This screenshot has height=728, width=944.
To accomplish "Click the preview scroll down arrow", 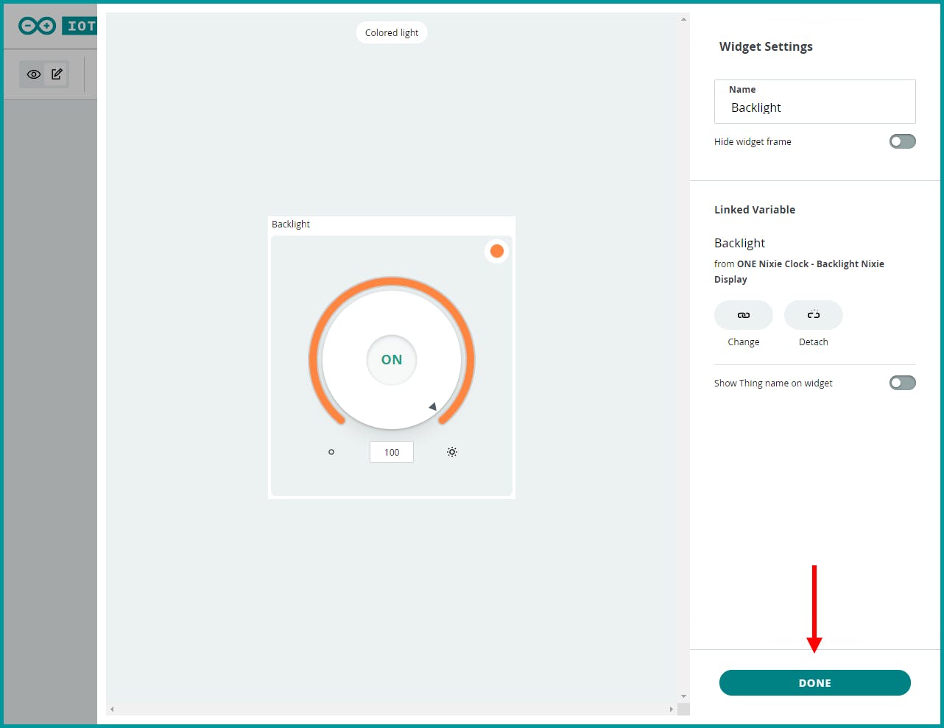I will pos(683,696).
